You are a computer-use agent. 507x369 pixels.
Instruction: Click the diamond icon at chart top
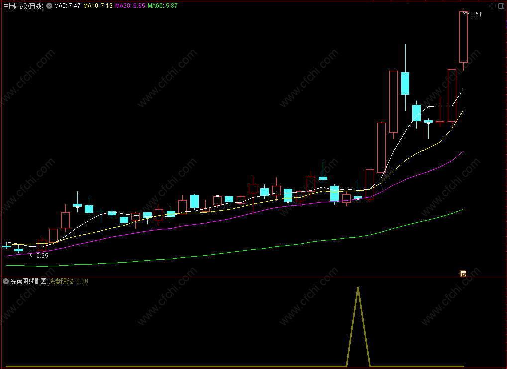tap(492, 6)
